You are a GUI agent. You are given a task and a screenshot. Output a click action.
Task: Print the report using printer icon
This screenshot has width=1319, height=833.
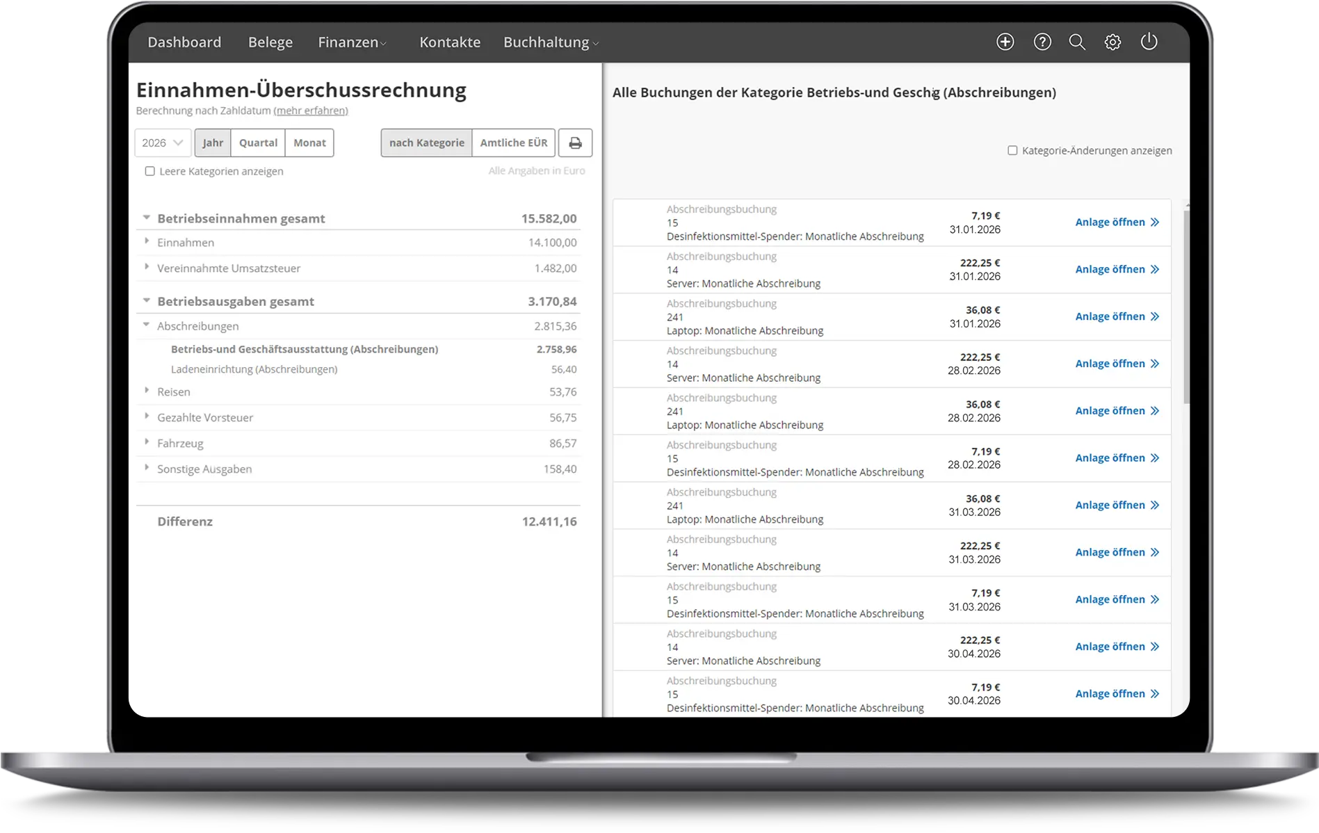point(575,143)
